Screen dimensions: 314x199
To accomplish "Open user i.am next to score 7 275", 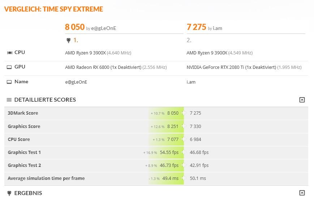I will click(x=218, y=28).
